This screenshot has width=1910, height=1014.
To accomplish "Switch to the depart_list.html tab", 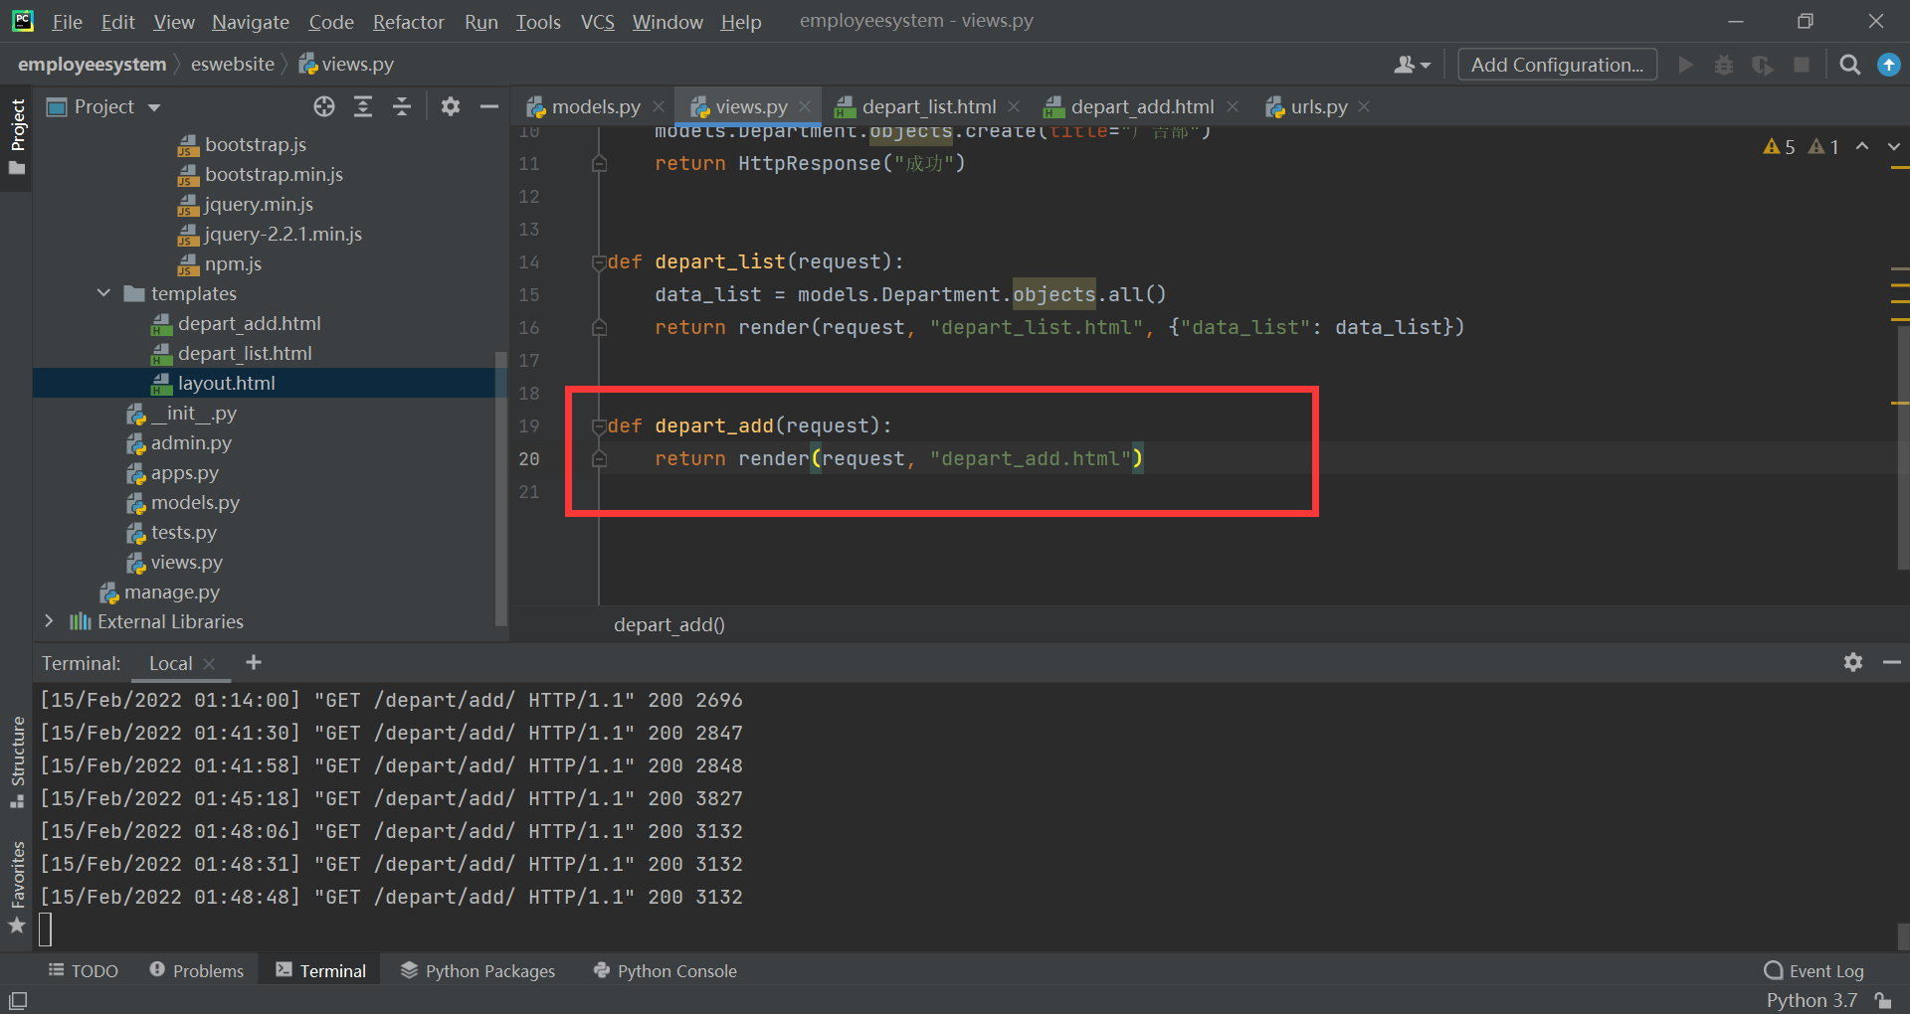I will point(927,106).
